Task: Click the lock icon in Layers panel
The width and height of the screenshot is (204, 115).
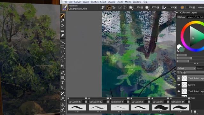Action: pos(195,111)
